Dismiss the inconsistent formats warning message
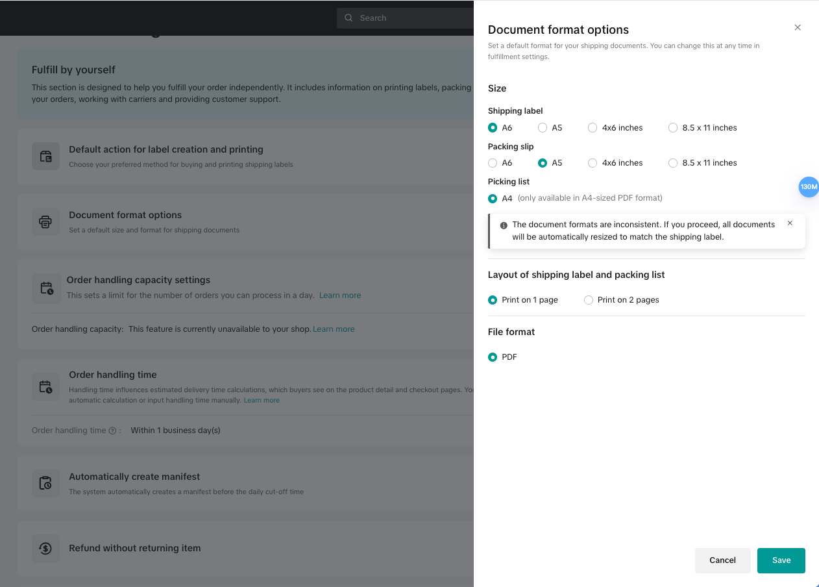 [790, 223]
